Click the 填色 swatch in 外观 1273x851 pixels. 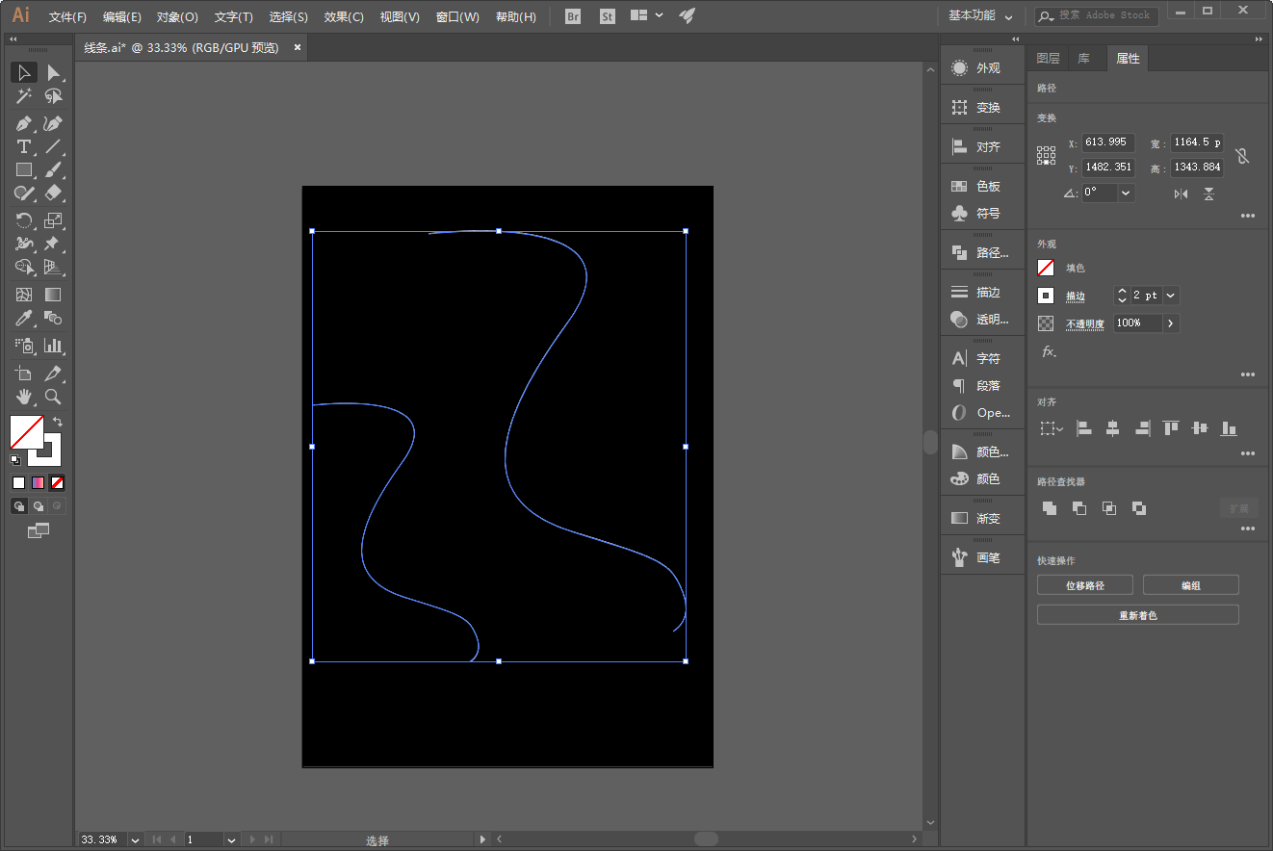(1046, 268)
